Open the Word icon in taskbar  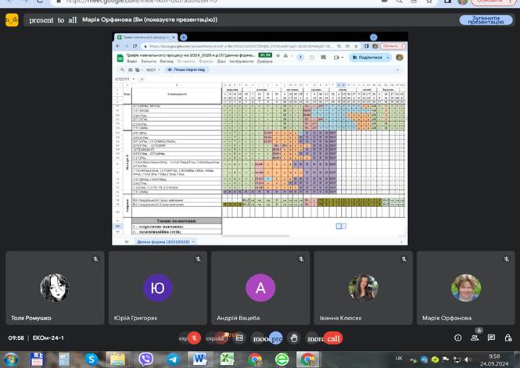200,359
